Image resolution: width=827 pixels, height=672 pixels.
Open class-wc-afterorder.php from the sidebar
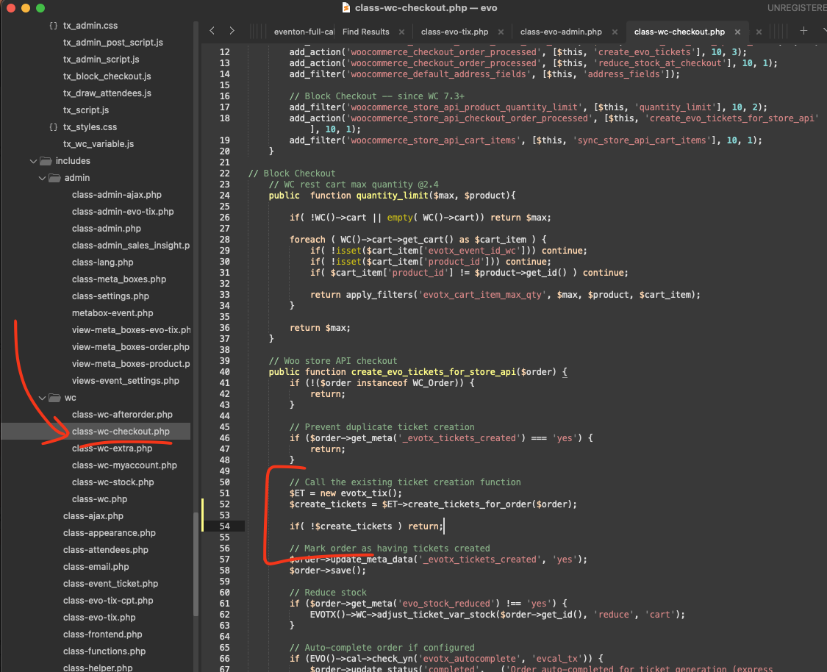[x=122, y=415]
